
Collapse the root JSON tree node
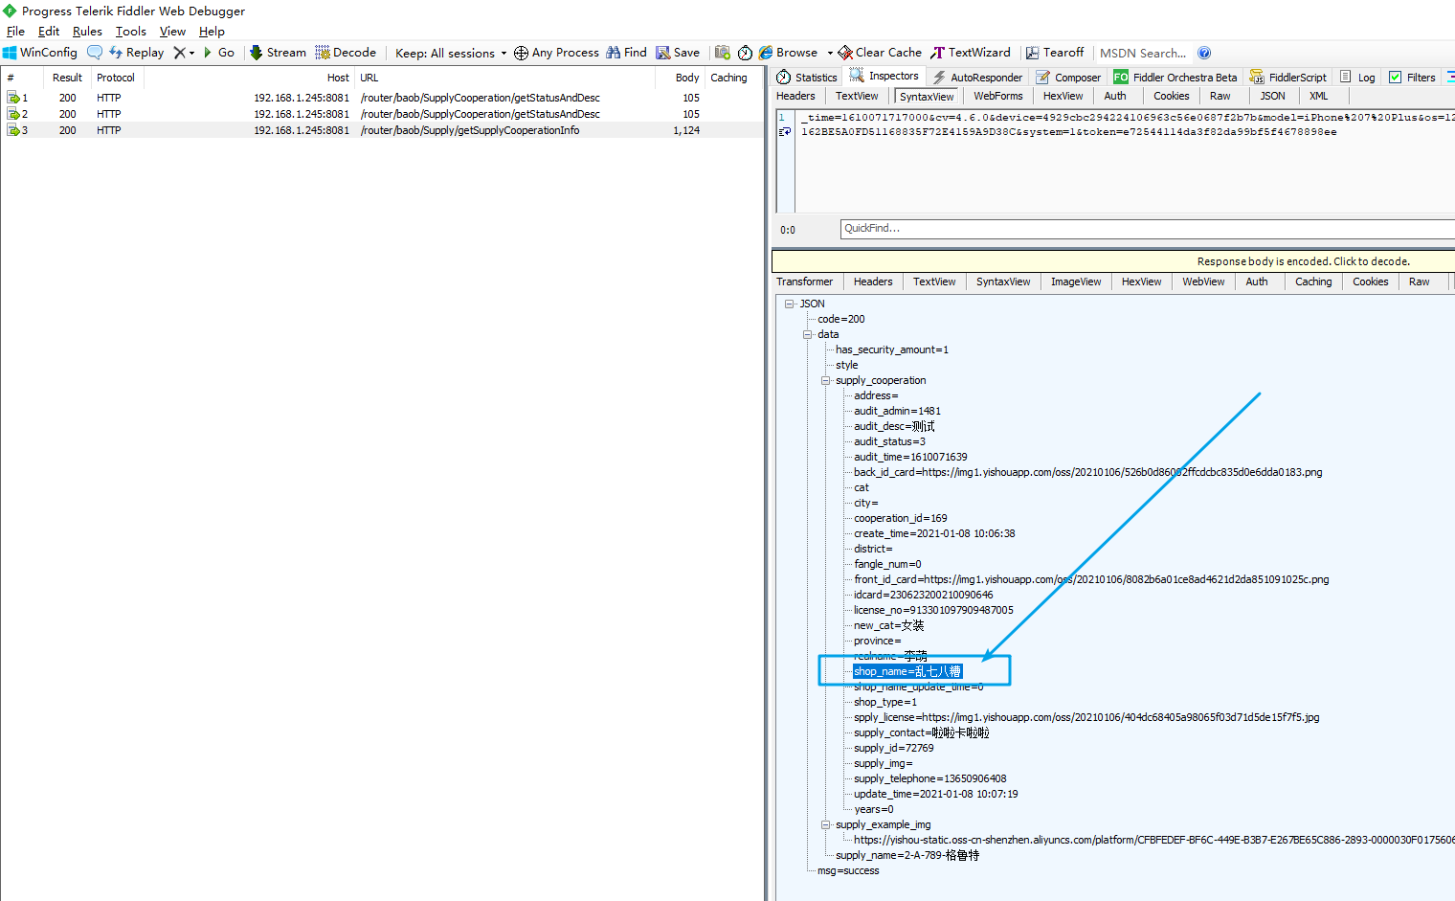[790, 304]
